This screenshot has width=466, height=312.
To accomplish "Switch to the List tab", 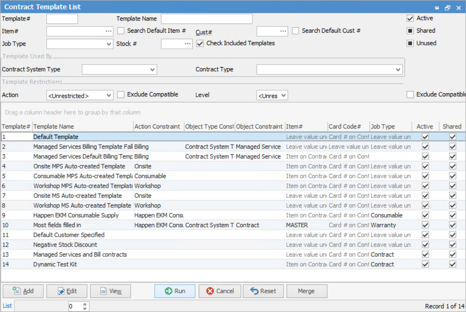I will point(7,306).
